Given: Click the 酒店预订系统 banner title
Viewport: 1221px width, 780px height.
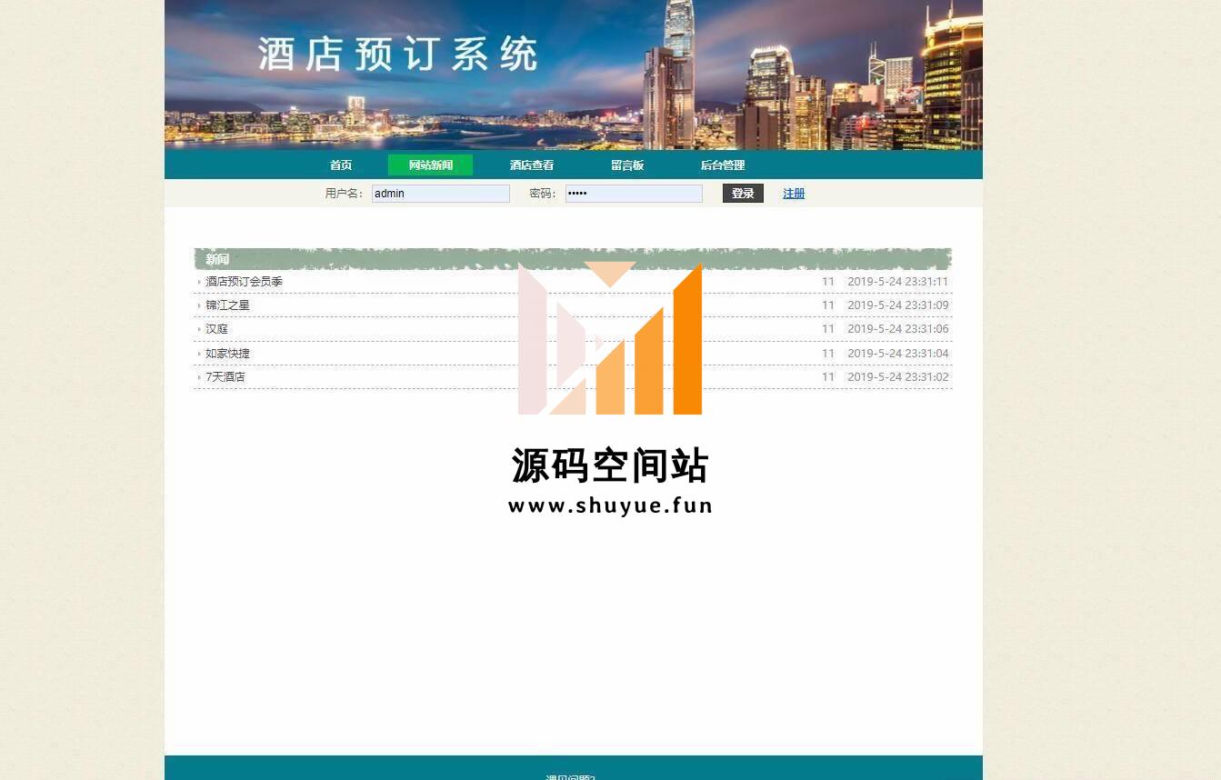Looking at the screenshot, I should 398,55.
